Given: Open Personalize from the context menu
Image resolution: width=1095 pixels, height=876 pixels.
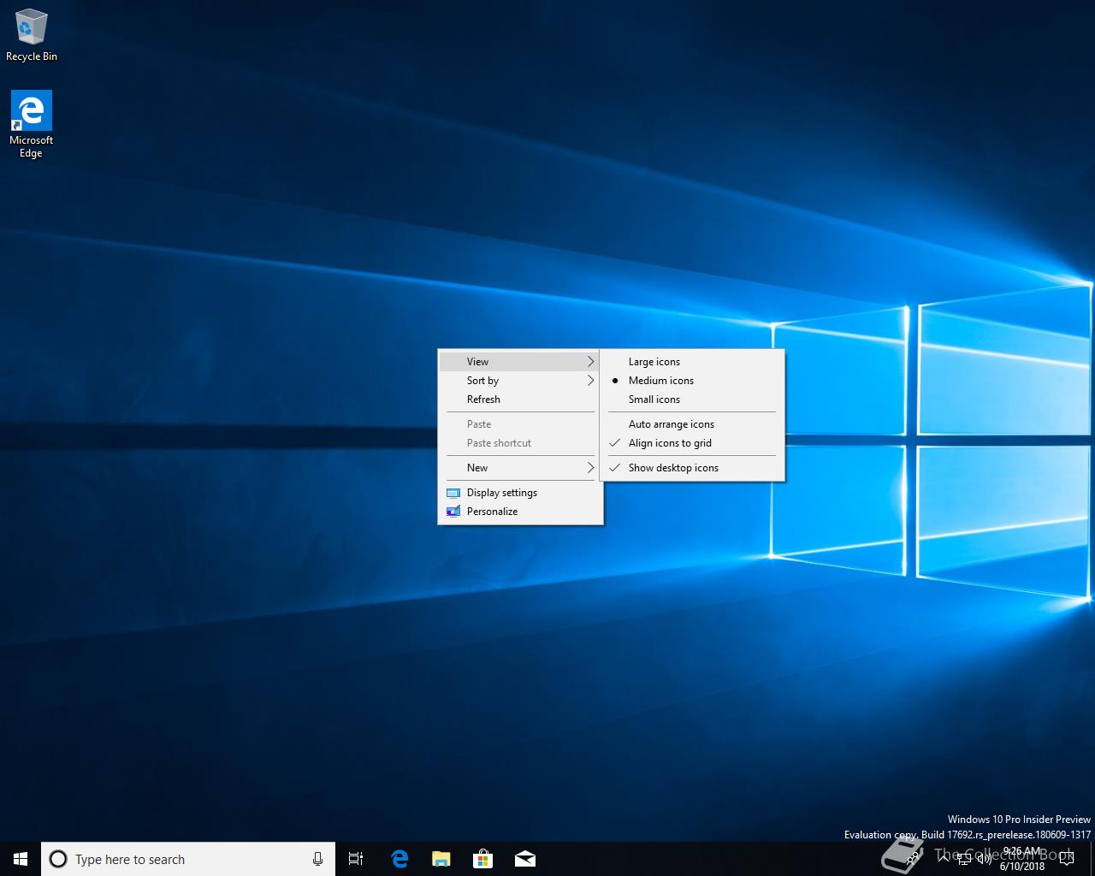Looking at the screenshot, I should (492, 512).
